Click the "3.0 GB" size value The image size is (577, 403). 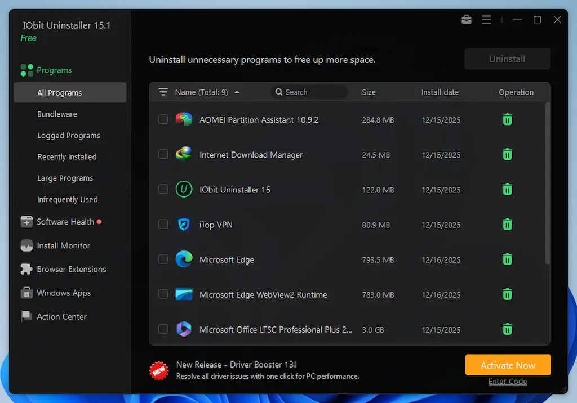(x=373, y=329)
